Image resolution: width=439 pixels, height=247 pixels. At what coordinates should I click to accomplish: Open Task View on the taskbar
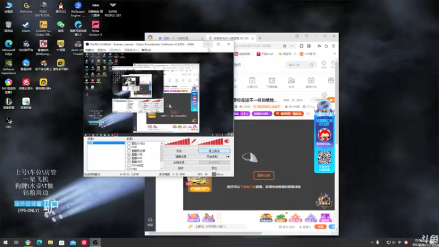tap(16, 242)
